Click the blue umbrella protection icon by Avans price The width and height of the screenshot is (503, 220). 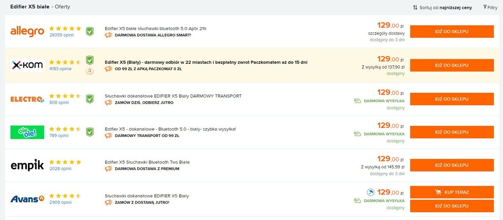(x=371, y=192)
